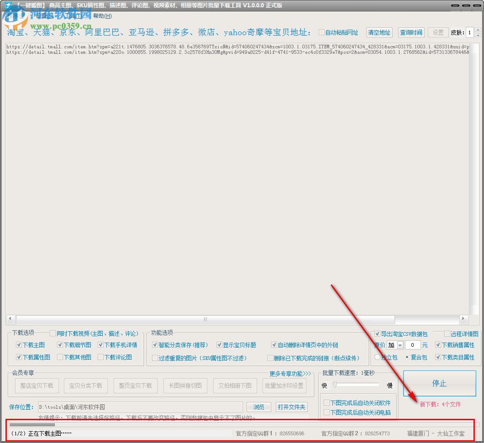
Task: Open the 帮助(H) menu
Action: coord(102,16)
